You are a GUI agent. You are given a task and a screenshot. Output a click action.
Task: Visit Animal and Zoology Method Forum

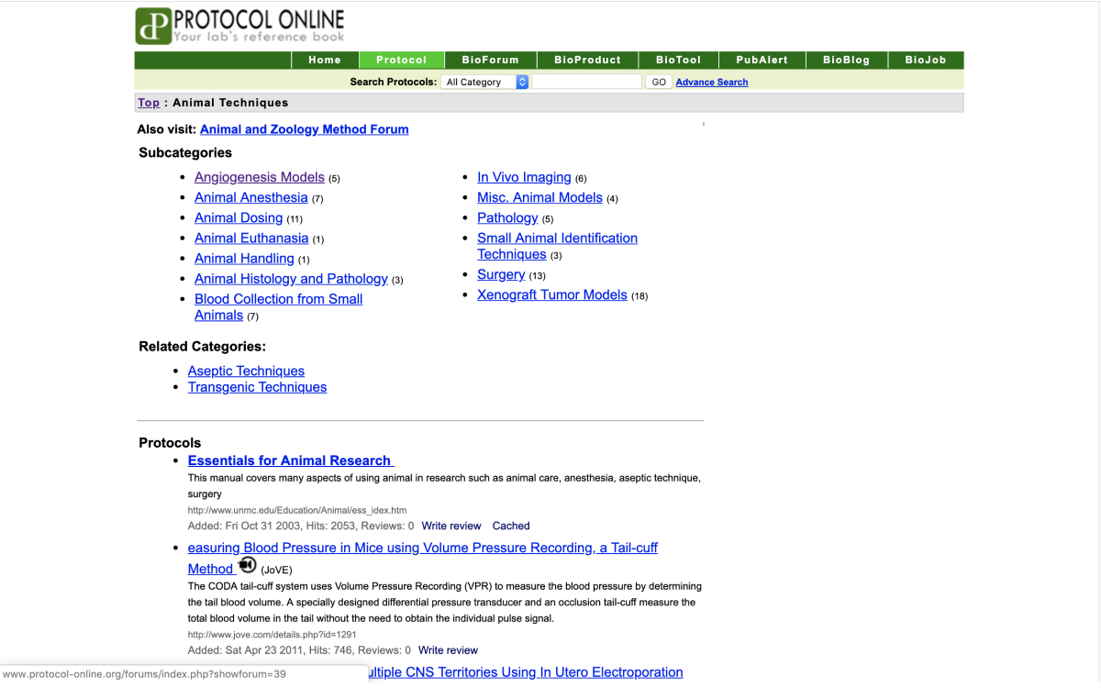[x=304, y=129]
